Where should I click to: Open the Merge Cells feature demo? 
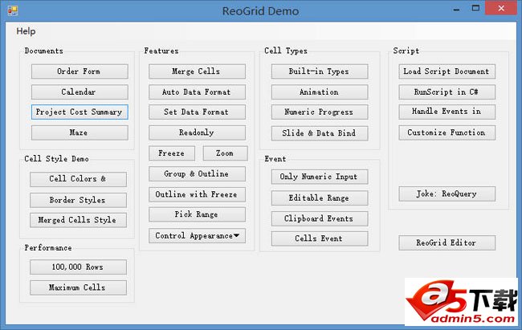click(x=197, y=71)
